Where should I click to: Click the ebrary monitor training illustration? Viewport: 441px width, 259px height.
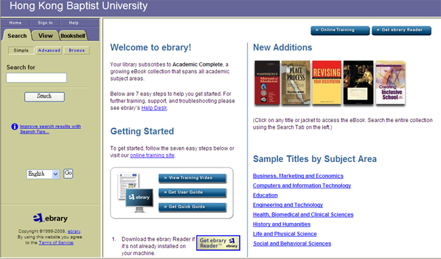[x=135, y=193]
